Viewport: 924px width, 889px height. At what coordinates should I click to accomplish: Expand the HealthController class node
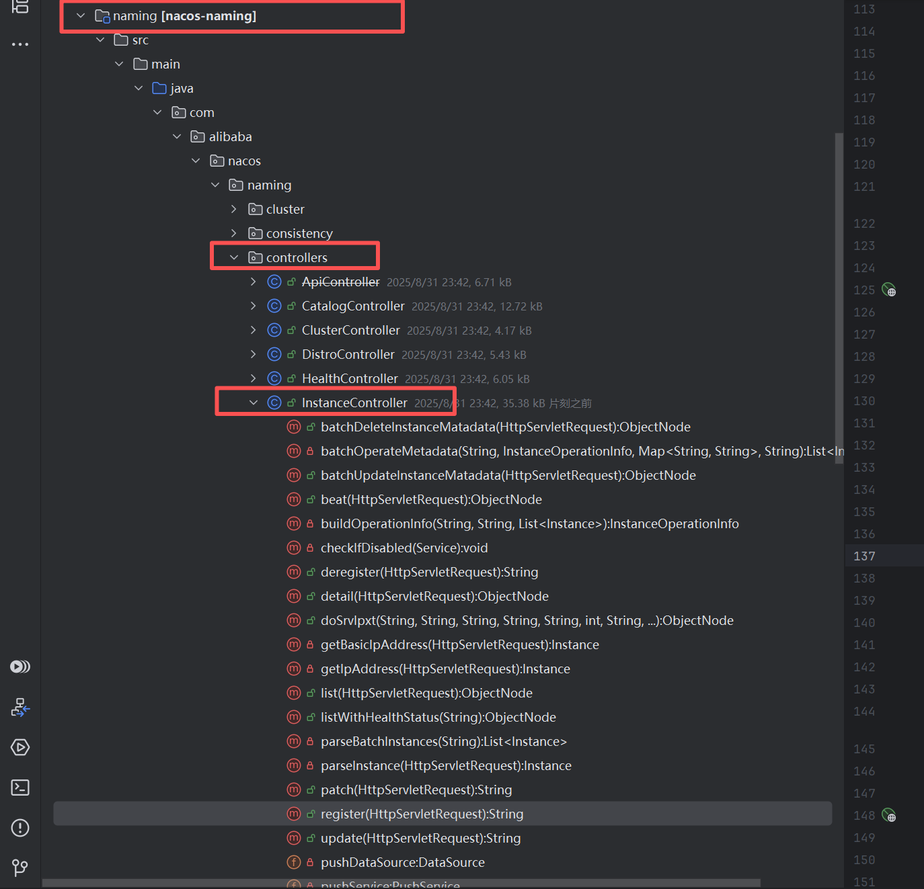[254, 378]
